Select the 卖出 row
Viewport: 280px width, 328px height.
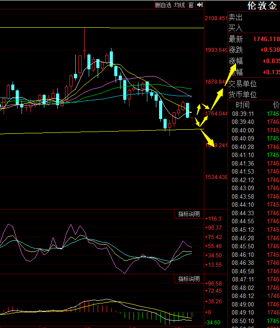(x=254, y=17)
